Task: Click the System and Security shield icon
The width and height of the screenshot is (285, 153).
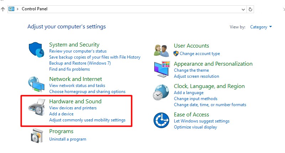Action: [36, 50]
